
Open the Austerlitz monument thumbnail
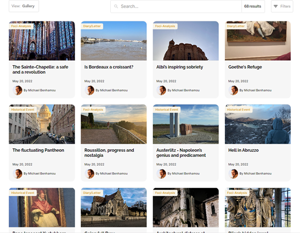coord(186,124)
